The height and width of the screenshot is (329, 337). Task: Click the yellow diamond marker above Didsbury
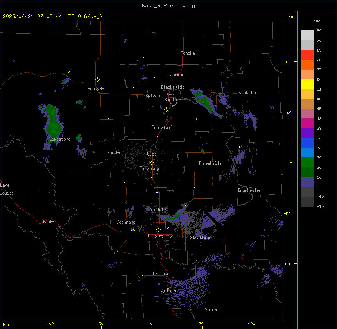tap(152, 163)
